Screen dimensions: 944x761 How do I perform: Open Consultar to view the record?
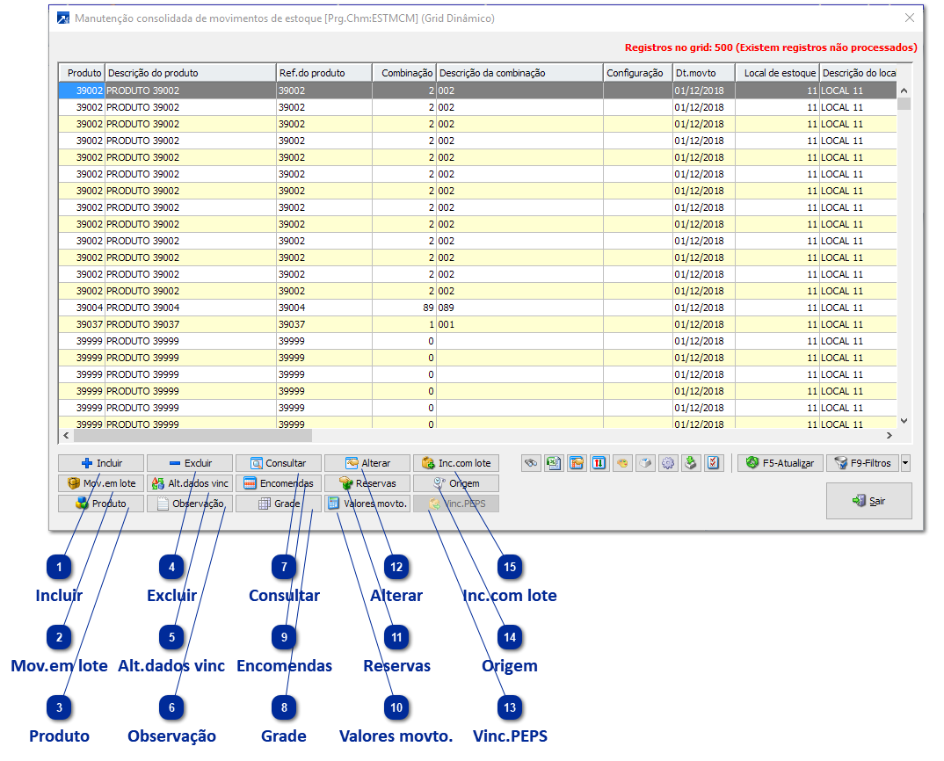279,463
